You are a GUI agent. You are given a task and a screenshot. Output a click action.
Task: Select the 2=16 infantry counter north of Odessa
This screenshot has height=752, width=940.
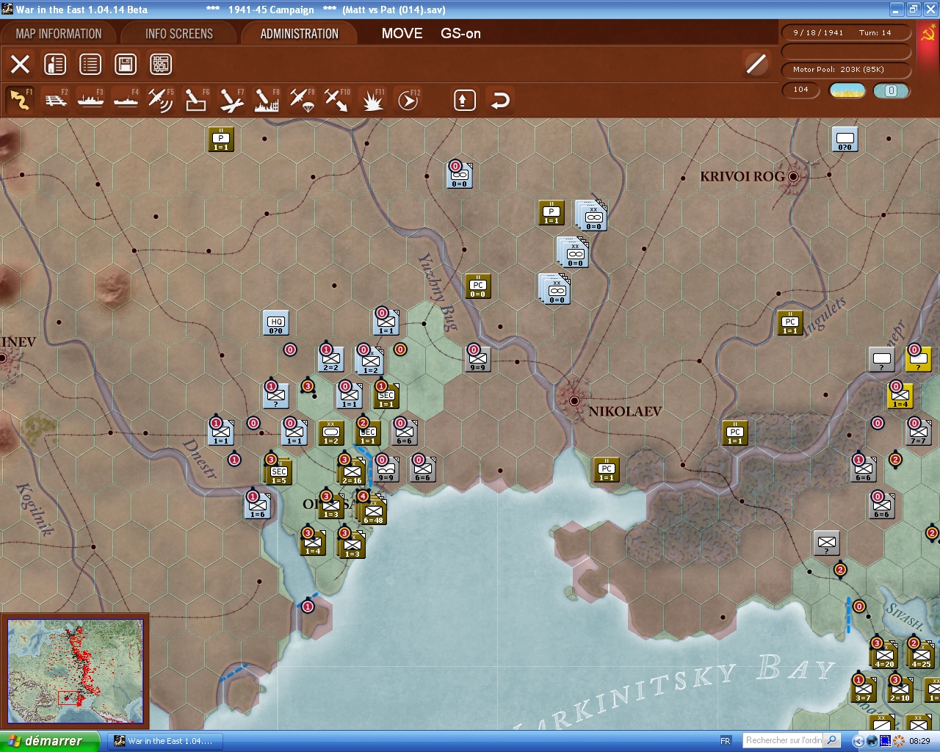[352, 472]
